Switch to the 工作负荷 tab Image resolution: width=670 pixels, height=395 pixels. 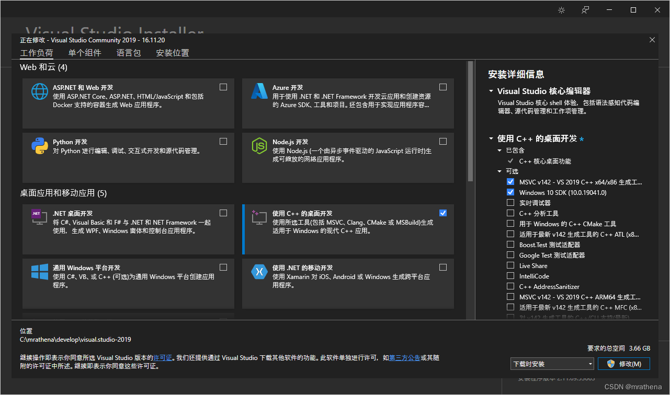pyautogui.click(x=37, y=53)
